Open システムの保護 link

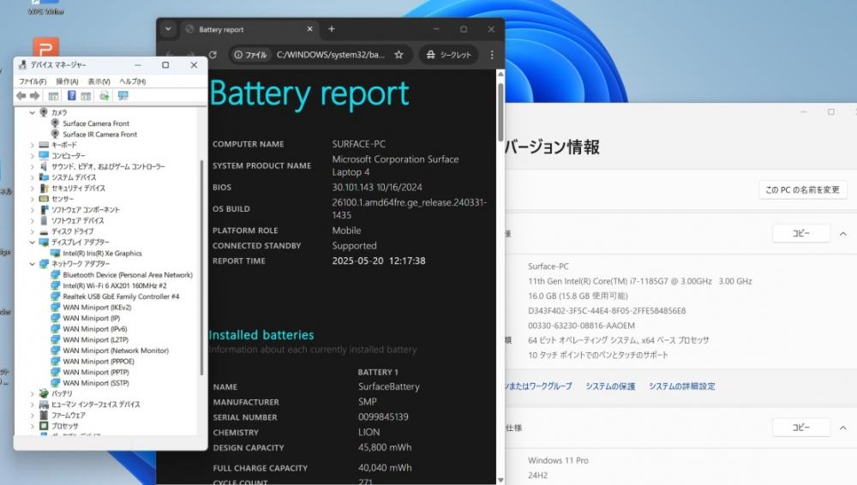click(610, 386)
